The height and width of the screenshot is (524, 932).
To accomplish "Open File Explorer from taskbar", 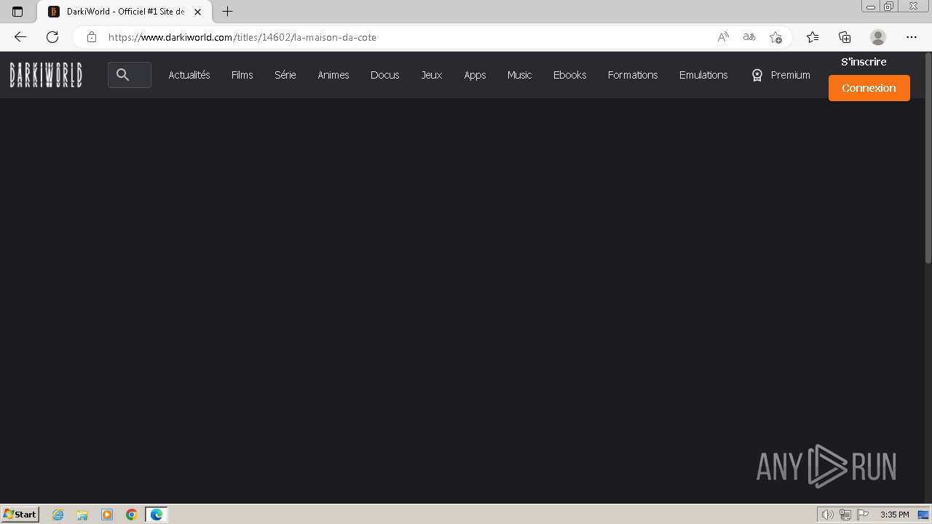I will [x=82, y=515].
